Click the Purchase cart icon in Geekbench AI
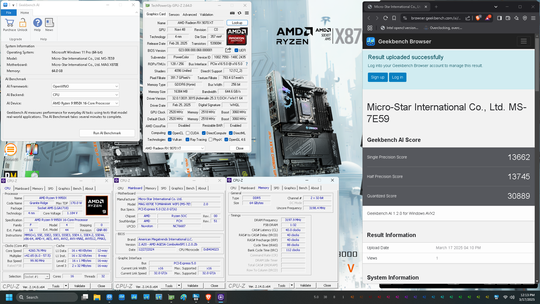 point(9,23)
